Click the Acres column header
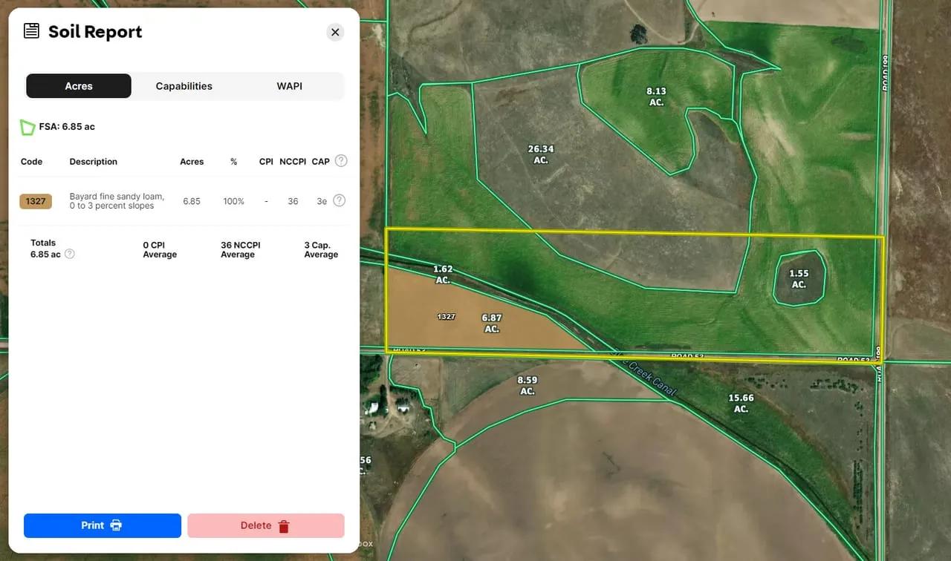Screen dimensions: 951x561 (x=192, y=162)
